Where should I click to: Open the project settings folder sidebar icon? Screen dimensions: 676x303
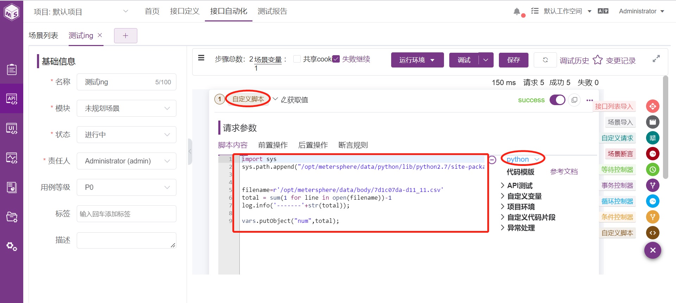[x=12, y=217]
